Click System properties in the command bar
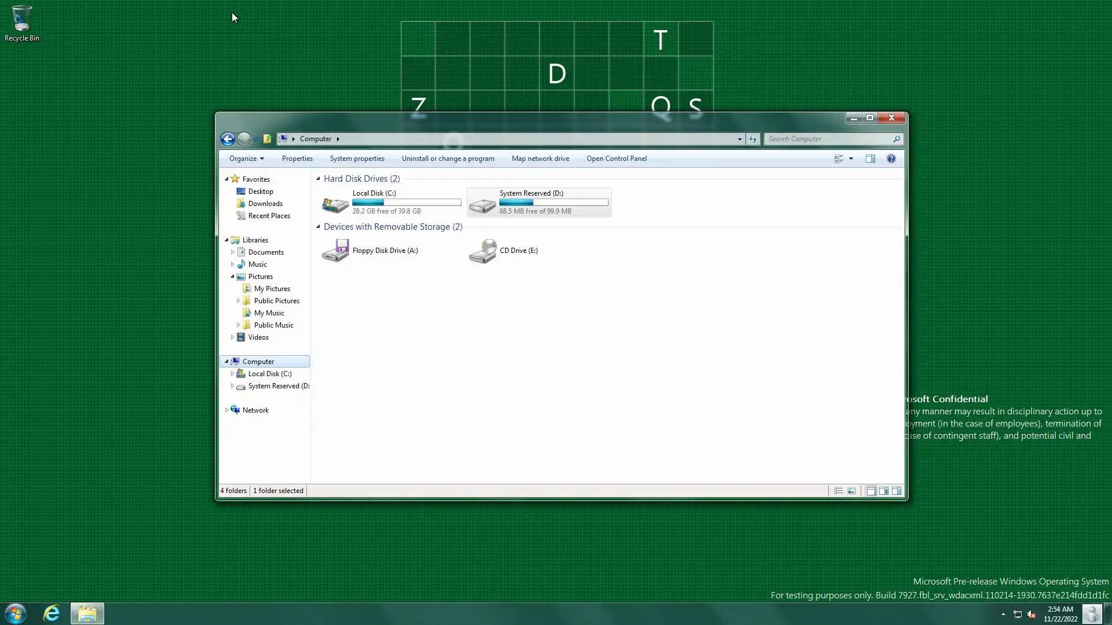The height and width of the screenshot is (625, 1112). (357, 159)
